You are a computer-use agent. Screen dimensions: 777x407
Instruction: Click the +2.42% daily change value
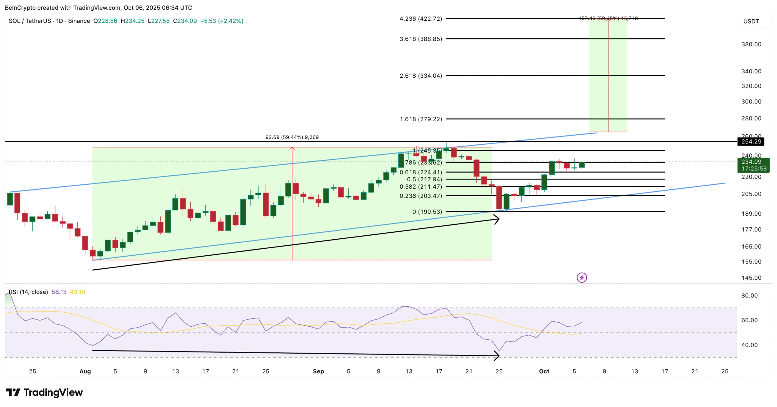[231, 21]
